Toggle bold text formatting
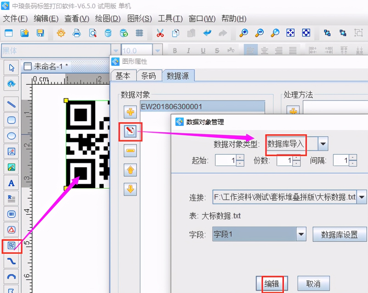Screen dimensions: 368x293 click(x=175, y=51)
